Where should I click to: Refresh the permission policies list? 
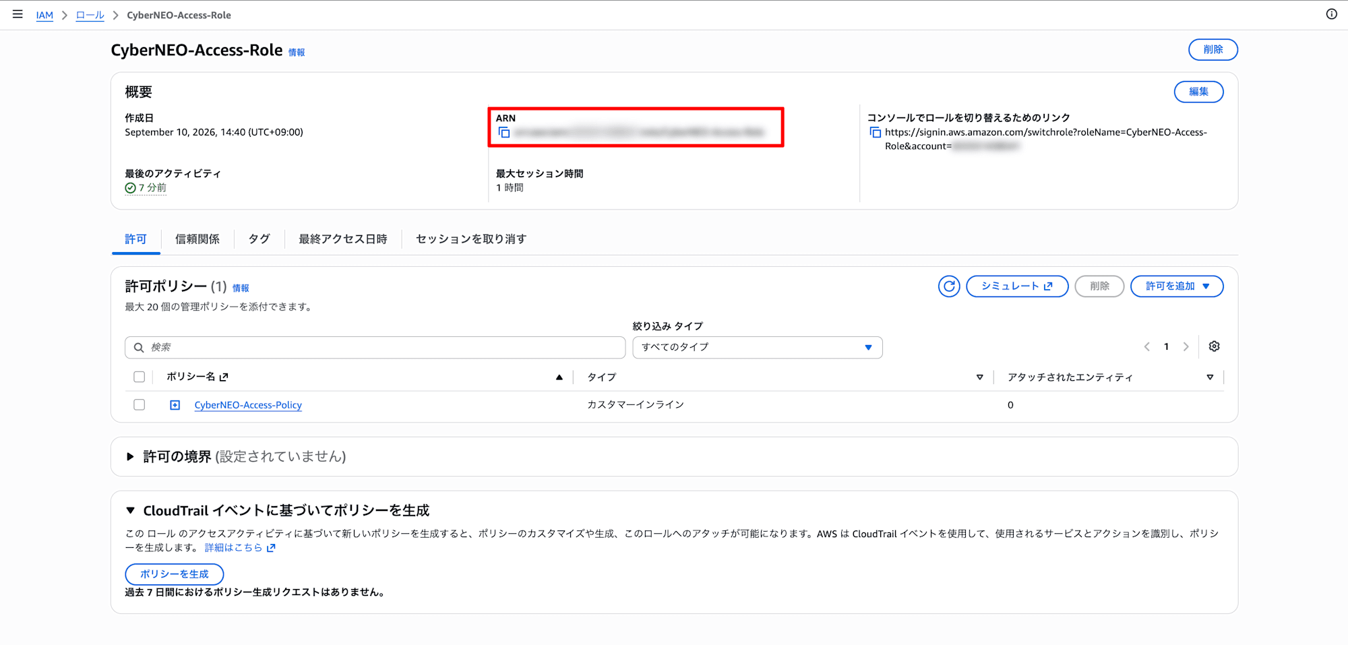pyautogui.click(x=949, y=286)
